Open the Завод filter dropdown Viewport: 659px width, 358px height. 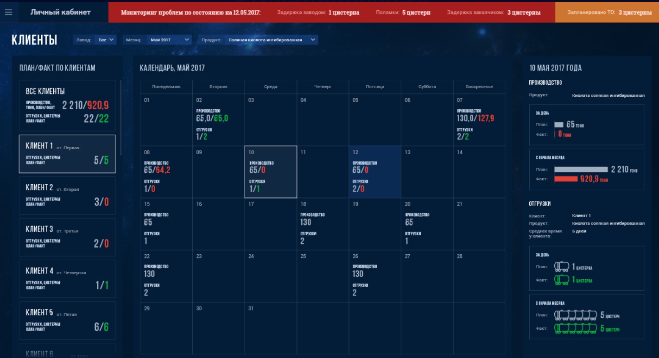(x=106, y=40)
